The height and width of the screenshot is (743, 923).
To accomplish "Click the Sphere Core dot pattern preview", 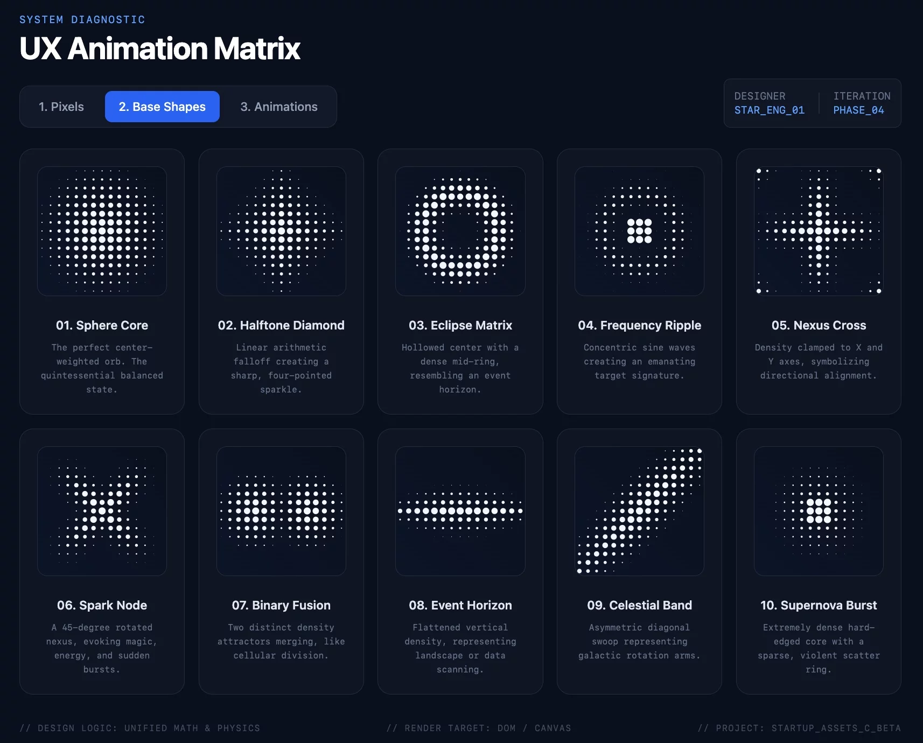I will coord(102,231).
